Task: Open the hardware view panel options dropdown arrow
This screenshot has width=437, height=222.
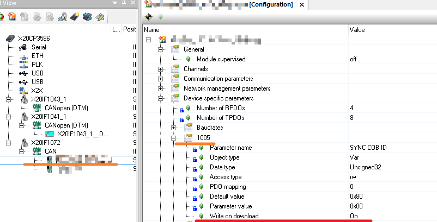Action: coord(114,3)
